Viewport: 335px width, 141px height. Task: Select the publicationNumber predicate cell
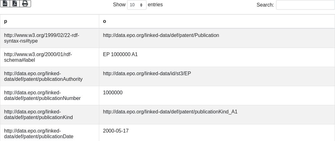pos(49,96)
